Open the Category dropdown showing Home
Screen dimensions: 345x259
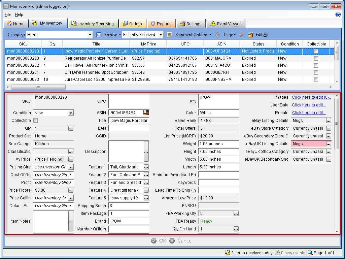pyautogui.click(x=90, y=35)
